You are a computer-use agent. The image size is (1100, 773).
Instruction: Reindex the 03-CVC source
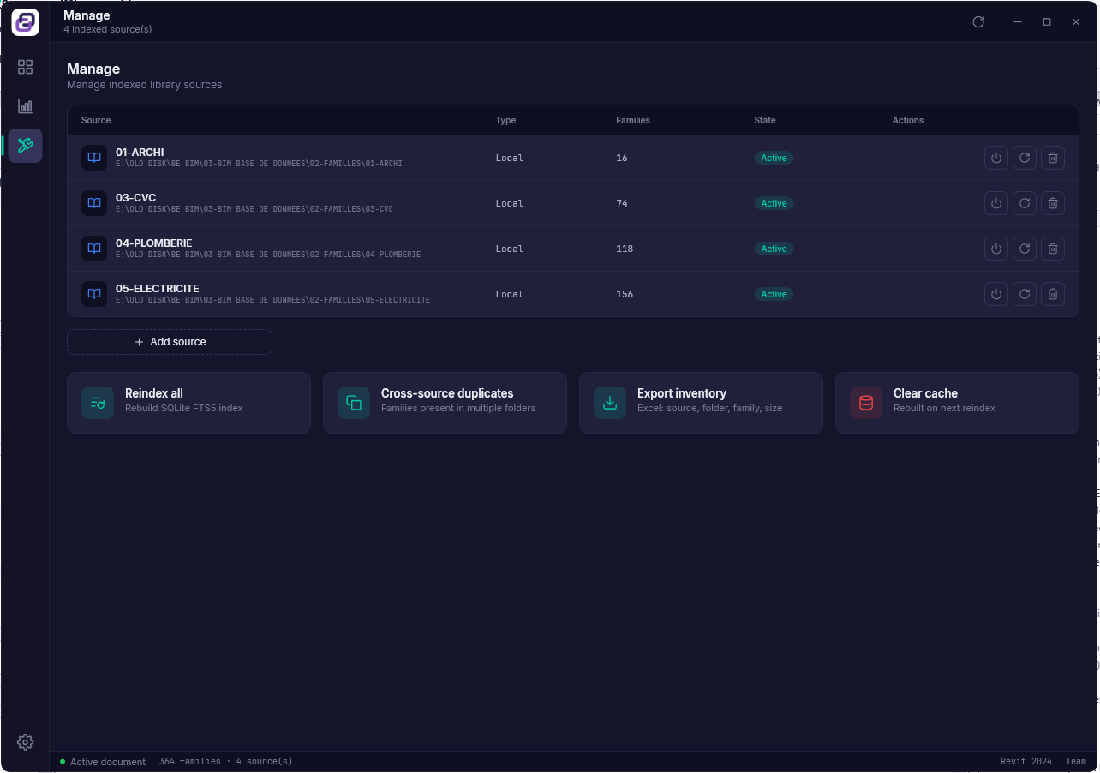point(1025,203)
